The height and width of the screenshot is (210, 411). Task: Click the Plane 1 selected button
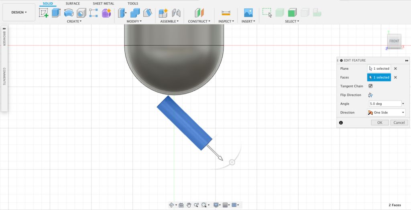[x=379, y=69]
